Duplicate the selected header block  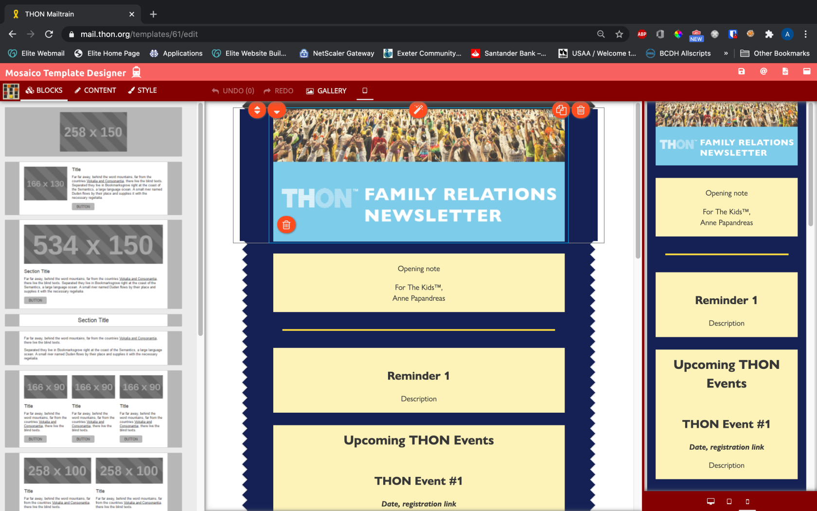pyautogui.click(x=561, y=110)
